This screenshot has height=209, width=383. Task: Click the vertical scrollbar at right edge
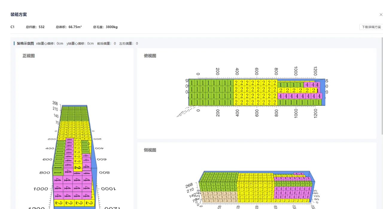click(x=382, y=86)
